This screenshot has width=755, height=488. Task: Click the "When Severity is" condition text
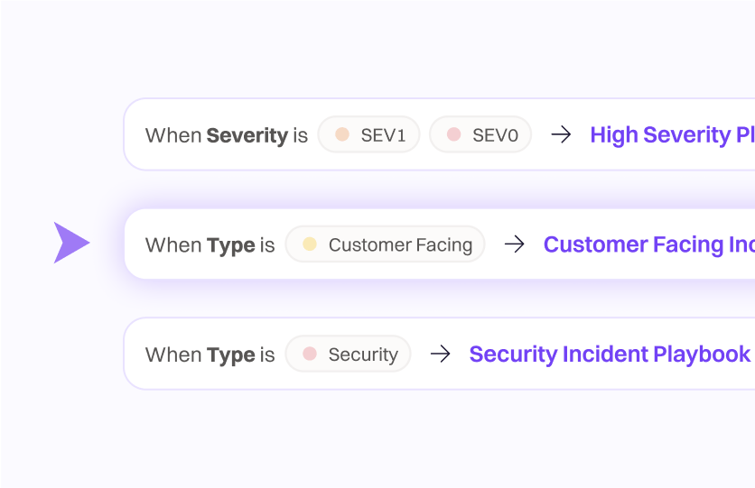226,135
